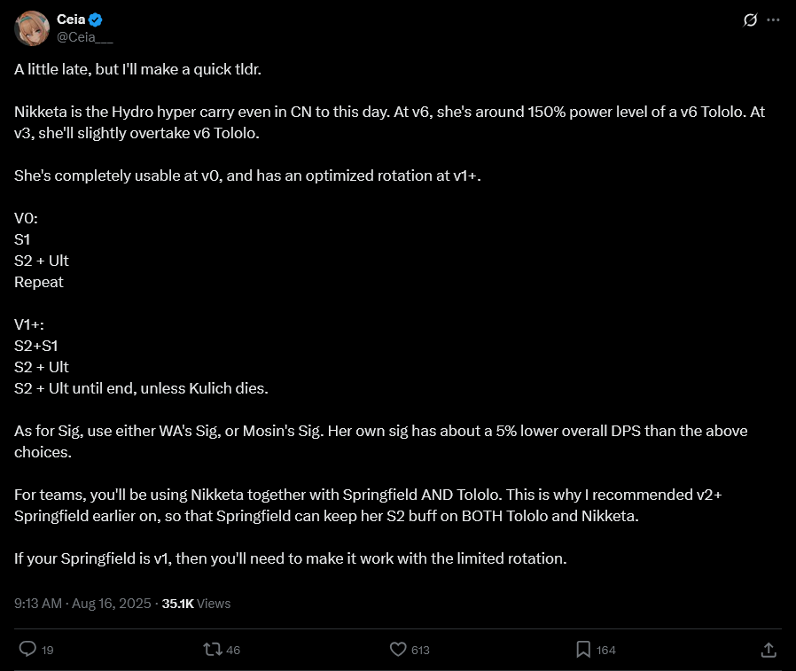Click the 9:13 AM Aug 16, 2025 timestamp
Screen dimensions: 796x671
click(82, 603)
